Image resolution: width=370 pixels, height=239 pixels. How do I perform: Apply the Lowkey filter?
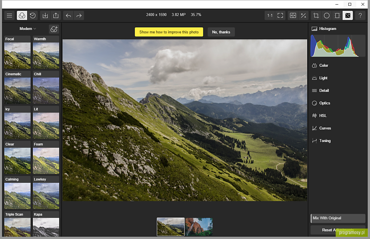point(46,193)
